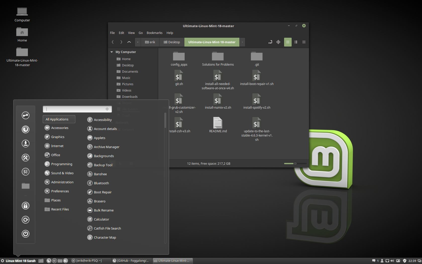Click the path bar right scroll arrow

(242, 42)
